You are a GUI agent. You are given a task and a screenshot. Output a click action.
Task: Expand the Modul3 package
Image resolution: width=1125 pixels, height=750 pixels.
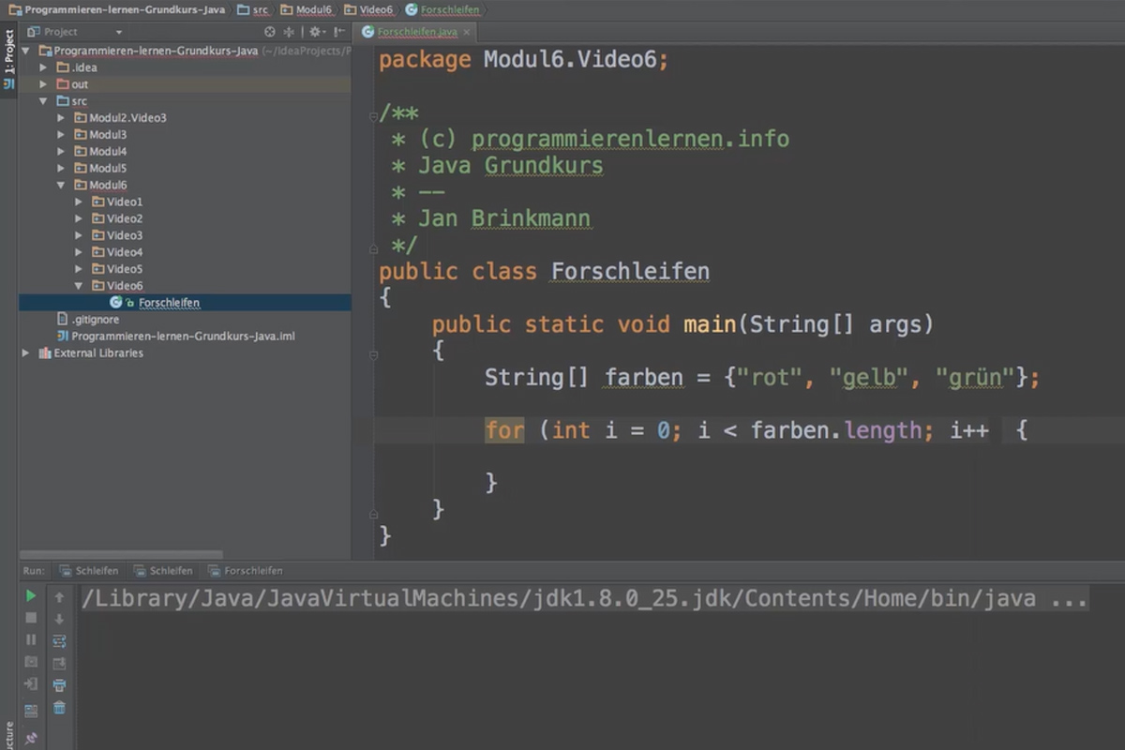[61, 135]
